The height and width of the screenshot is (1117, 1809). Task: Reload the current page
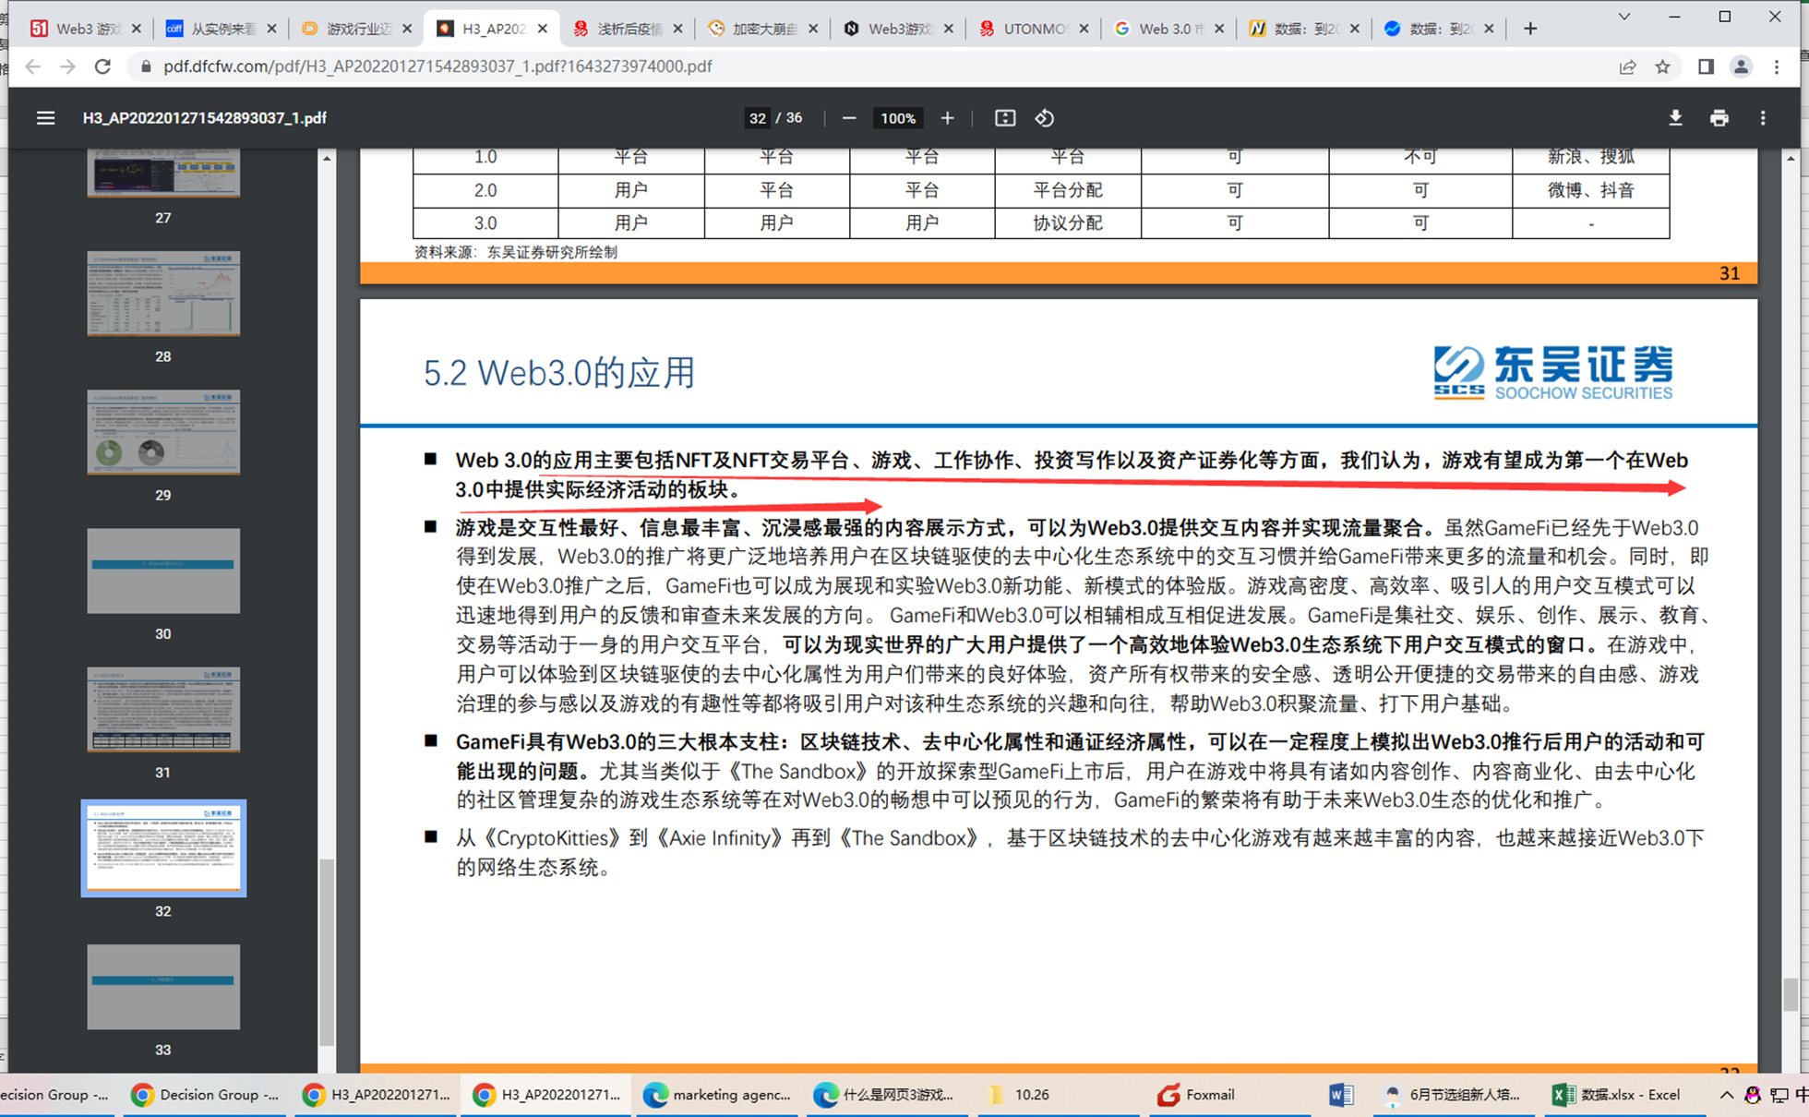point(102,66)
